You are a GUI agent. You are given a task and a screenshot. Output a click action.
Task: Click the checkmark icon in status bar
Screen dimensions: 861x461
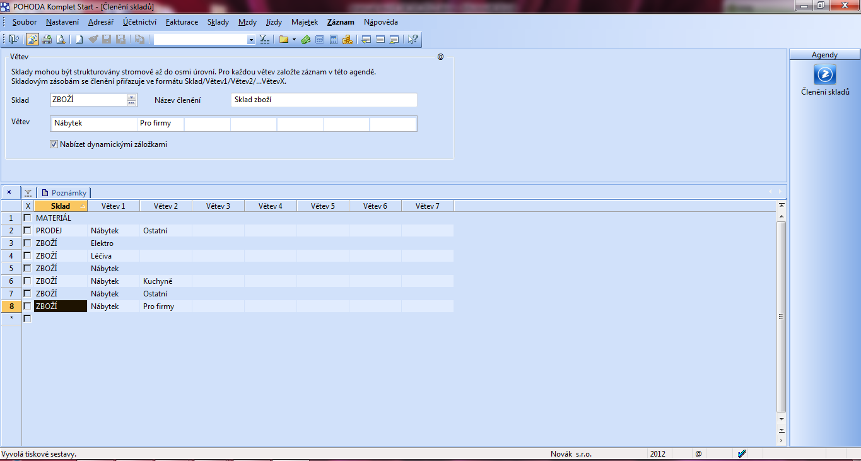point(742,453)
